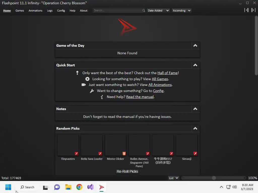258x193 pixels.
Task: Open the Games tab
Action: (20, 11)
